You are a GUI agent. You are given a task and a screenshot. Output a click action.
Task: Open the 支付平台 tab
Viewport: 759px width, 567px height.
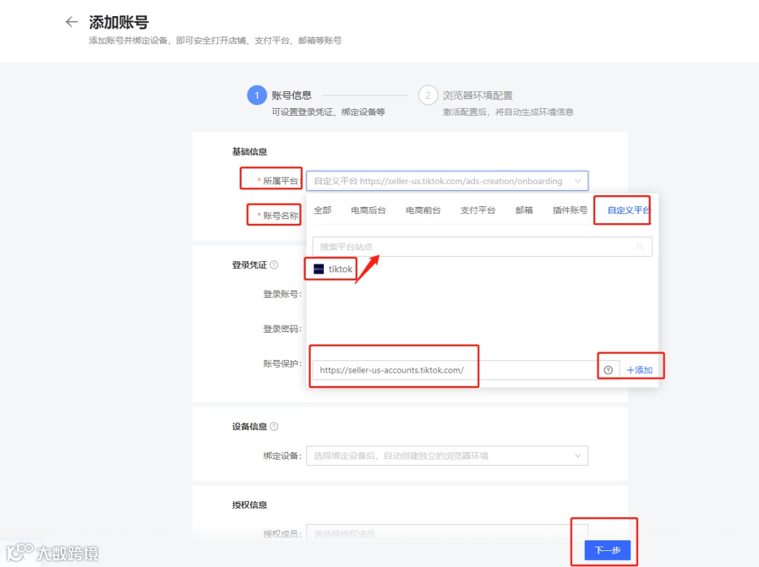pyautogui.click(x=478, y=209)
